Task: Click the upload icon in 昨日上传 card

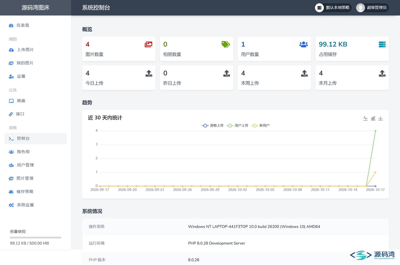Action: [226, 73]
